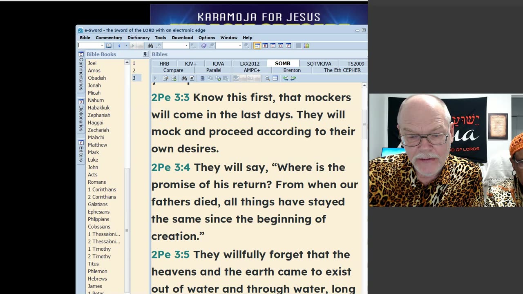Click the binoculars search icon in main toolbar
This screenshot has height=294, width=523.
coord(150,46)
